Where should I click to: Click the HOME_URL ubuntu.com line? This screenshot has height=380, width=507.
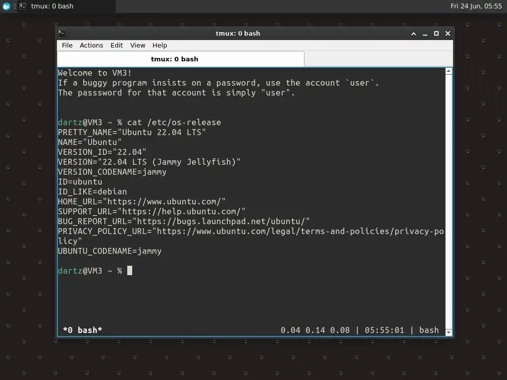[x=142, y=202]
